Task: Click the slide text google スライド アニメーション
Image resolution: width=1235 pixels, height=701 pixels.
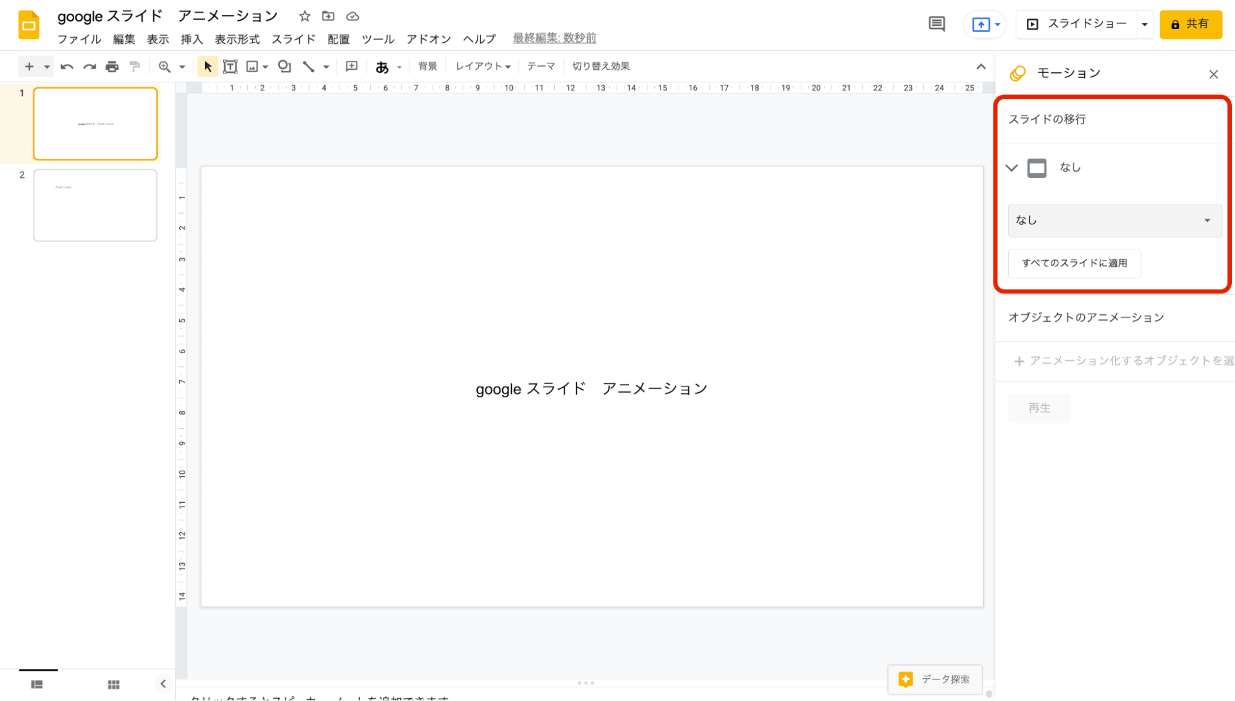Action: [x=591, y=388]
